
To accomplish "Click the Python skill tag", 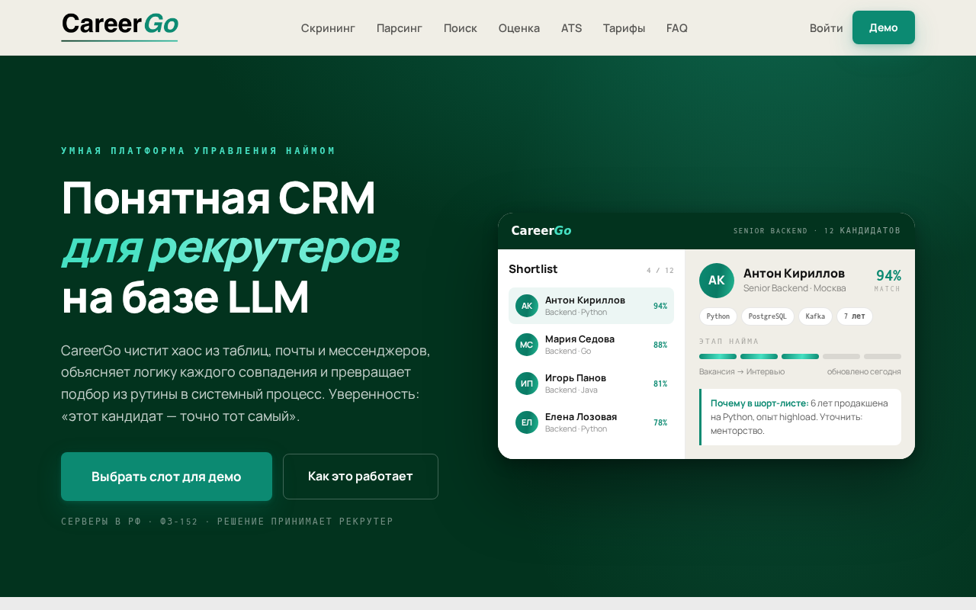I will pos(718,316).
